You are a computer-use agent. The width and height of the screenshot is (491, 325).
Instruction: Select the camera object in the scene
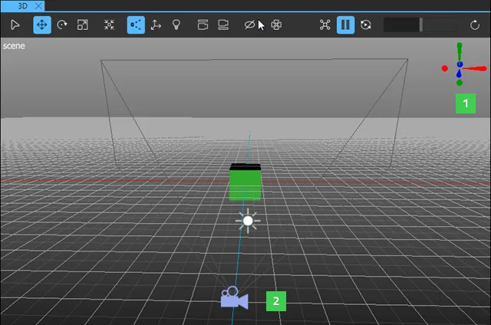coord(234,299)
